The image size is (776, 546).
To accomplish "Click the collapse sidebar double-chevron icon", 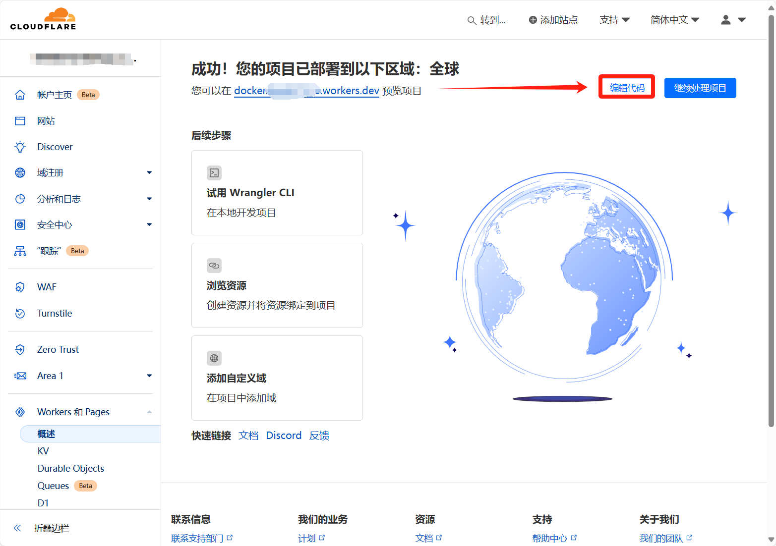I will tap(17, 528).
